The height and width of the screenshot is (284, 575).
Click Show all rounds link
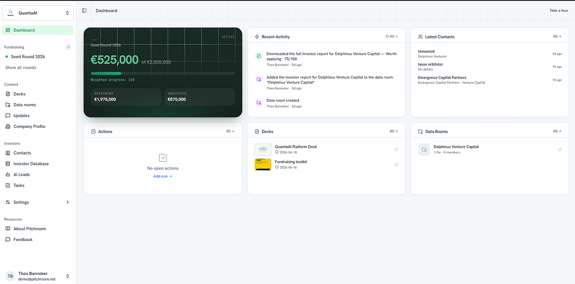21,68
